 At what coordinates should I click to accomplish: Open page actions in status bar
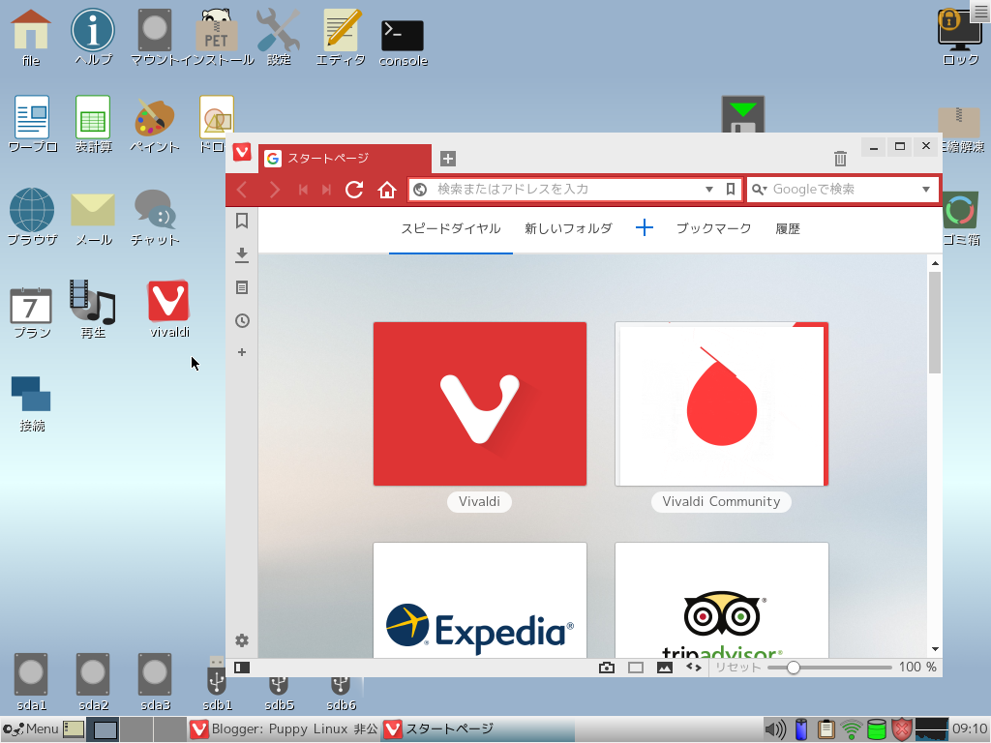click(x=694, y=667)
